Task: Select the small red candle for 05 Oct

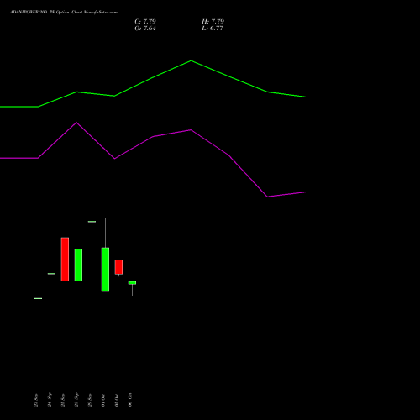Action: pos(118,267)
